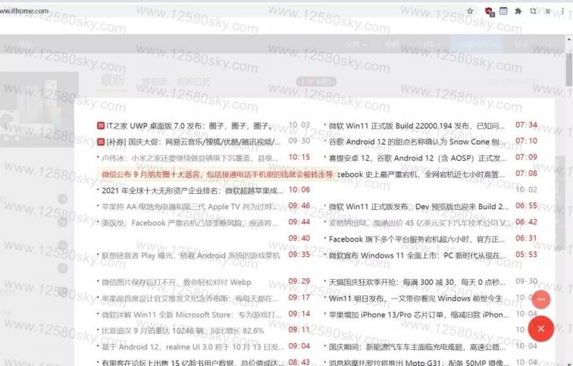Image resolution: width=573 pixels, height=366 pixels.
Task: Open Facebook 旗下多个平台服务宕机超六小时 article
Action: pos(417,239)
